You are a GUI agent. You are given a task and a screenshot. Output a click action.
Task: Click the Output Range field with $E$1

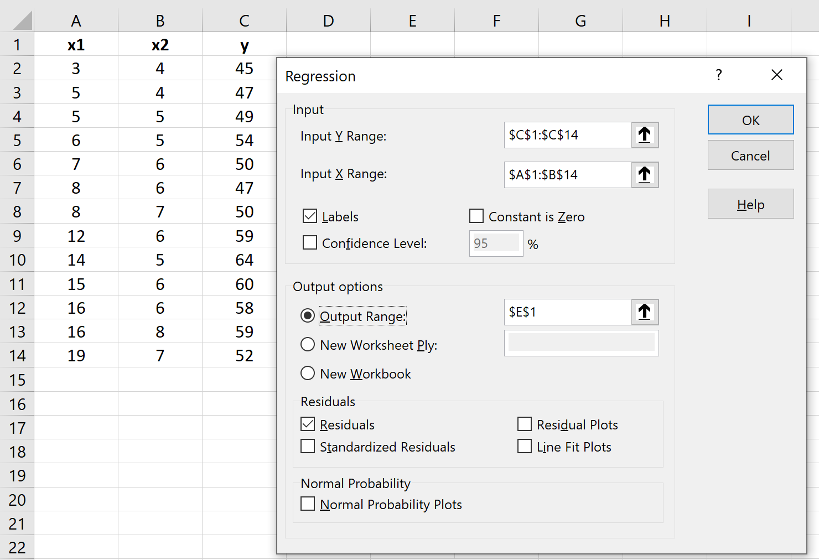point(568,312)
